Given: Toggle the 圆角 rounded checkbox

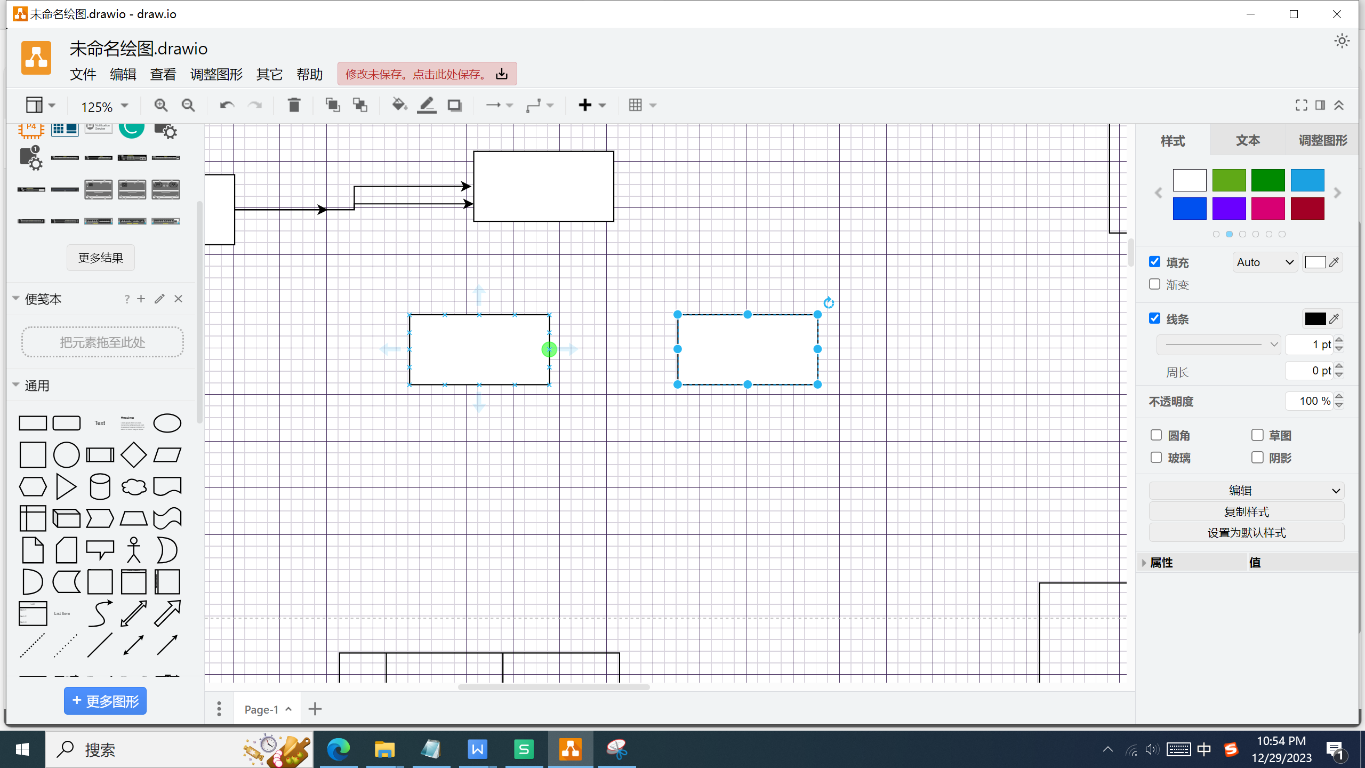Looking at the screenshot, I should [1156, 435].
